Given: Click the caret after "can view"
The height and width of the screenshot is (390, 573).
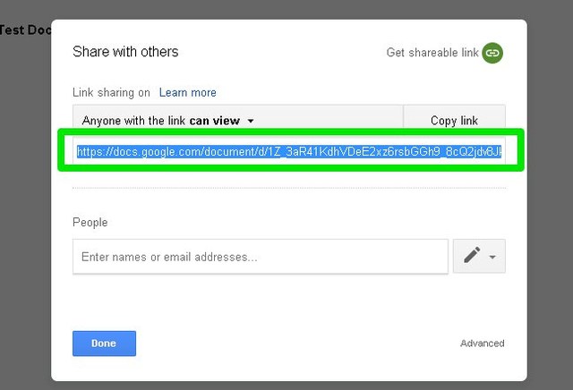Looking at the screenshot, I should (251, 121).
